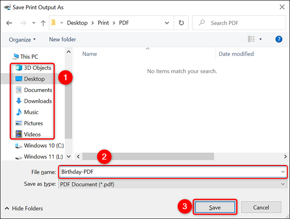This screenshot has width=290, height=219.
Task: Open the Downloads folder in sidebar
Action: (x=37, y=101)
